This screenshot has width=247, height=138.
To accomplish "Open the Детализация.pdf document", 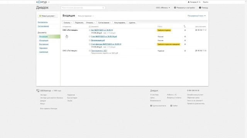I will [98, 40].
